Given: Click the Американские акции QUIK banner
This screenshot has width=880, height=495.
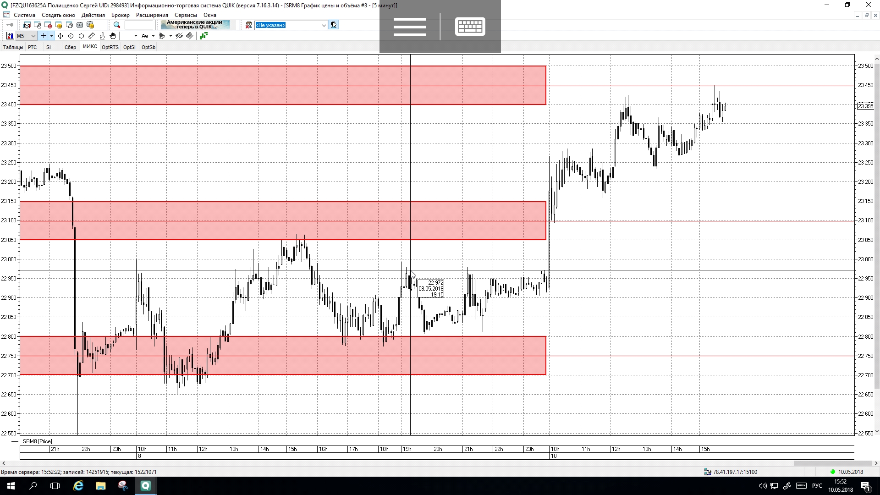Looking at the screenshot, I should pyautogui.click(x=195, y=25).
